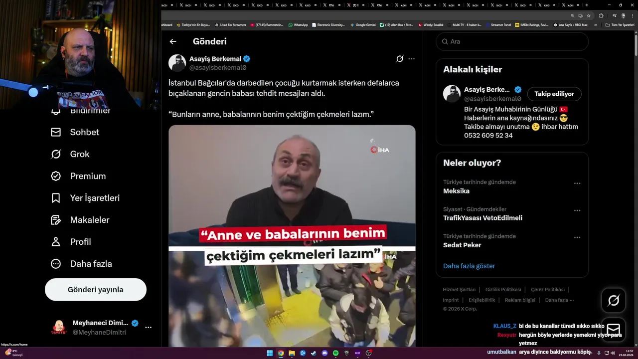Open the taskbar clock and date

626,353
